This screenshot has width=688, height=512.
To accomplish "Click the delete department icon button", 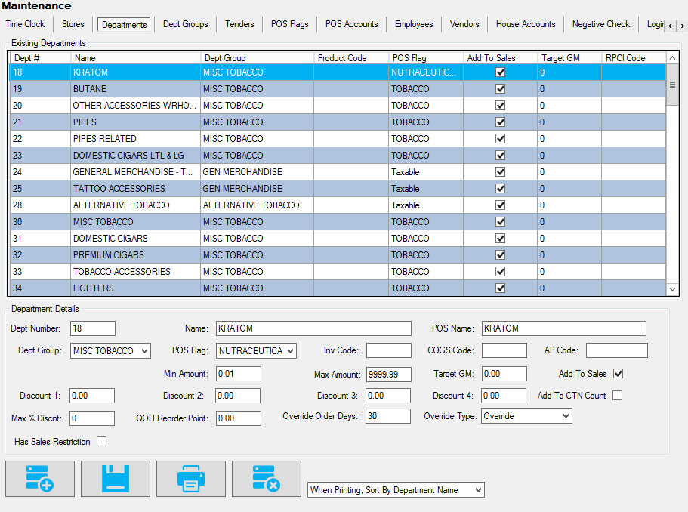I will click(267, 479).
